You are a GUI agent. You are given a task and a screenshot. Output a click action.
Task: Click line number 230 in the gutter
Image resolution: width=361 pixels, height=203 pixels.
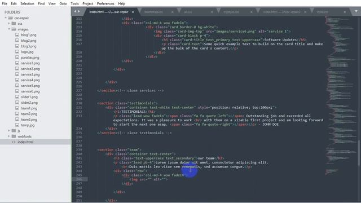pyautogui.click(x=79, y=103)
